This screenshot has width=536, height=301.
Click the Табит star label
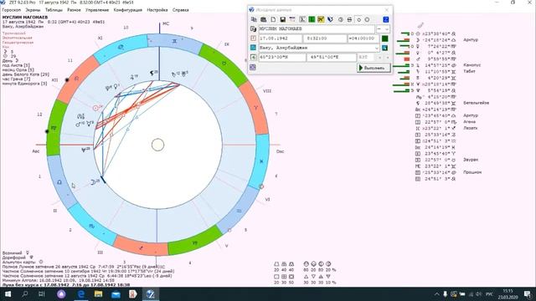click(x=469, y=71)
